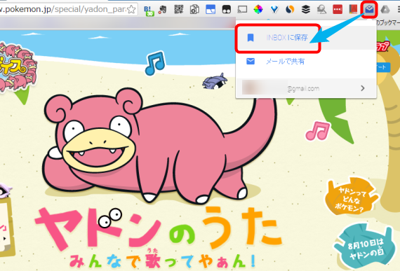400x271 pixels.
Task: Open the Google Drive extension icon
Action: point(385,10)
